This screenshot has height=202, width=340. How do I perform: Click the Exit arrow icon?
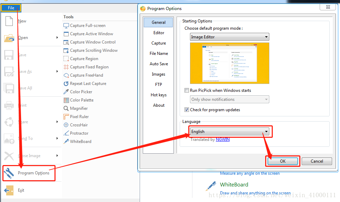[x=9, y=190]
